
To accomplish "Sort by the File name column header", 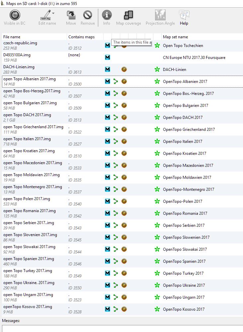I will point(12,37).
